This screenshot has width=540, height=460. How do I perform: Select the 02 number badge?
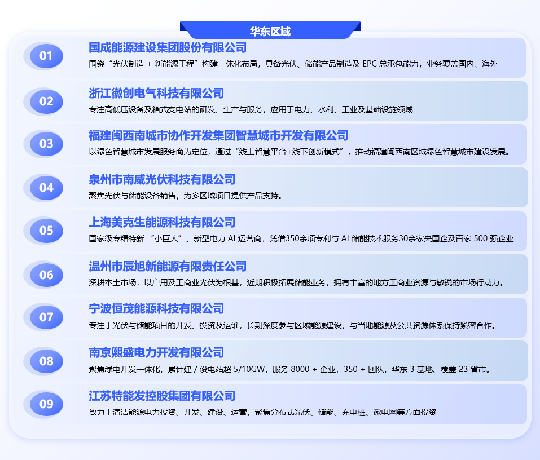46,101
